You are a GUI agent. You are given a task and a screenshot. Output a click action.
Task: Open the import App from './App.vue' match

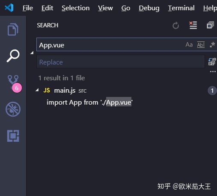pyautogui.click(x=89, y=102)
